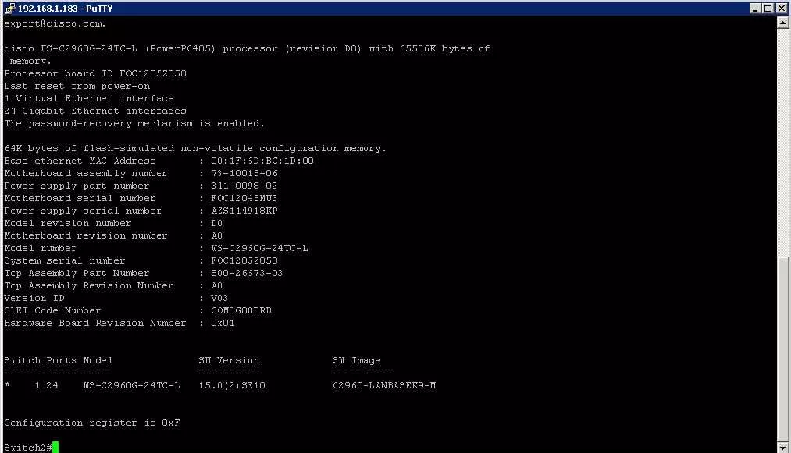791x453 pixels.
Task: Click 'Last reset from power-on' line
Action: 77,87
